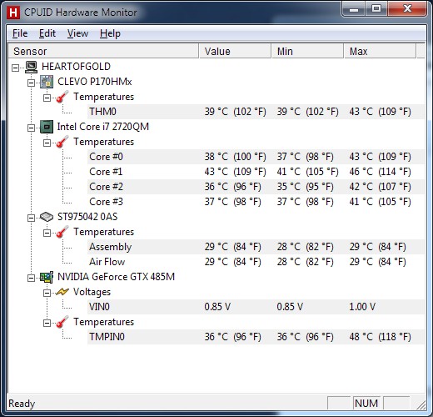The height and width of the screenshot is (417, 433).
Task: Click the Voltages lightning bolt icon
Action: click(62, 292)
